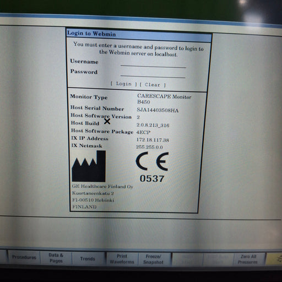This screenshot has height=282, width=282.
Task: Click the Username input field
Action: coord(153,64)
